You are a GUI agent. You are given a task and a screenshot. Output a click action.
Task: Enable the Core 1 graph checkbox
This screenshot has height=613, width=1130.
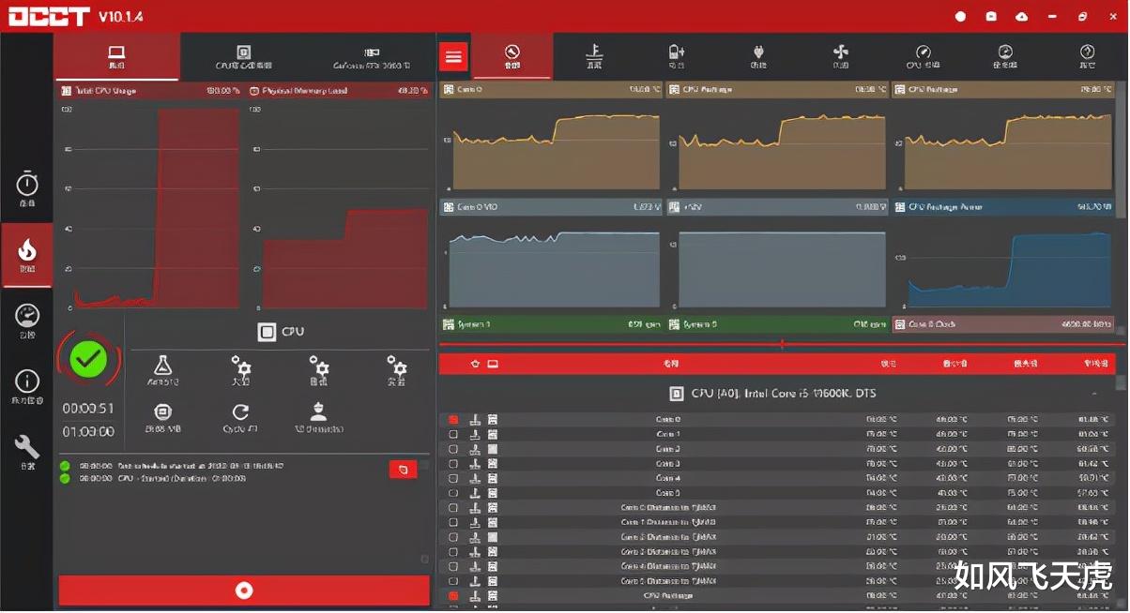(453, 435)
